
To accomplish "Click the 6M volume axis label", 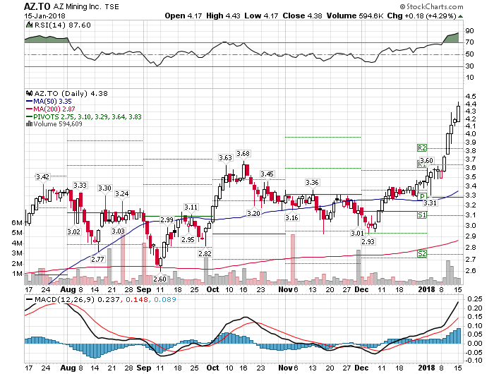I will pyautogui.click(x=17, y=223).
